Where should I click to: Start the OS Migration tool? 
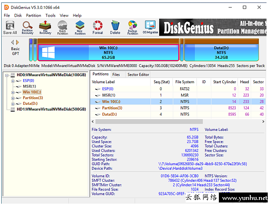tap(150, 27)
